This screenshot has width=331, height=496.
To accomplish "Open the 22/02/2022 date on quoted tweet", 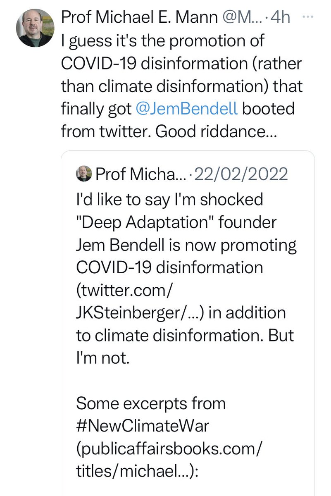I will click(239, 174).
